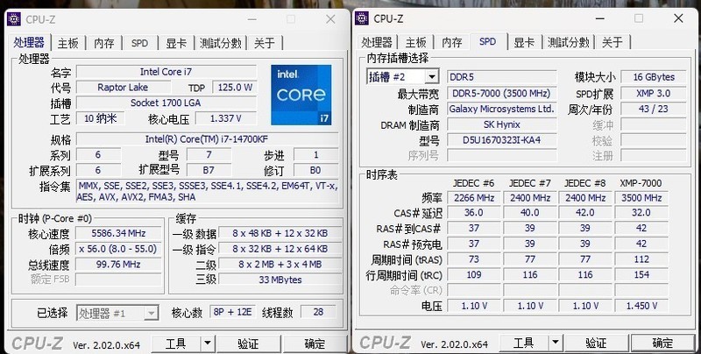Click the Intel Core i7 logo badge
The height and width of the screenshot is (354, 701).
point(301,95)
